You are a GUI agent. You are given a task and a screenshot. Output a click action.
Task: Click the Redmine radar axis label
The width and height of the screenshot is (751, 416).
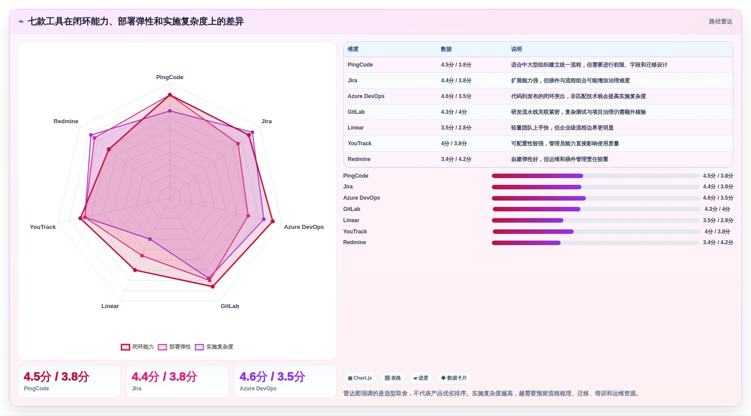(x=66, y=121)
